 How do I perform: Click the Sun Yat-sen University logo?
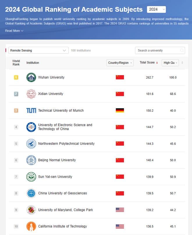(x=31, y=177)
